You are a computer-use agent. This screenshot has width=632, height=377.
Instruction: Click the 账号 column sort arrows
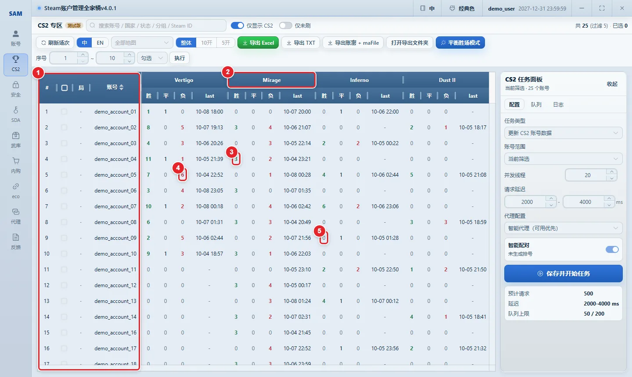[x=122, y=87]
